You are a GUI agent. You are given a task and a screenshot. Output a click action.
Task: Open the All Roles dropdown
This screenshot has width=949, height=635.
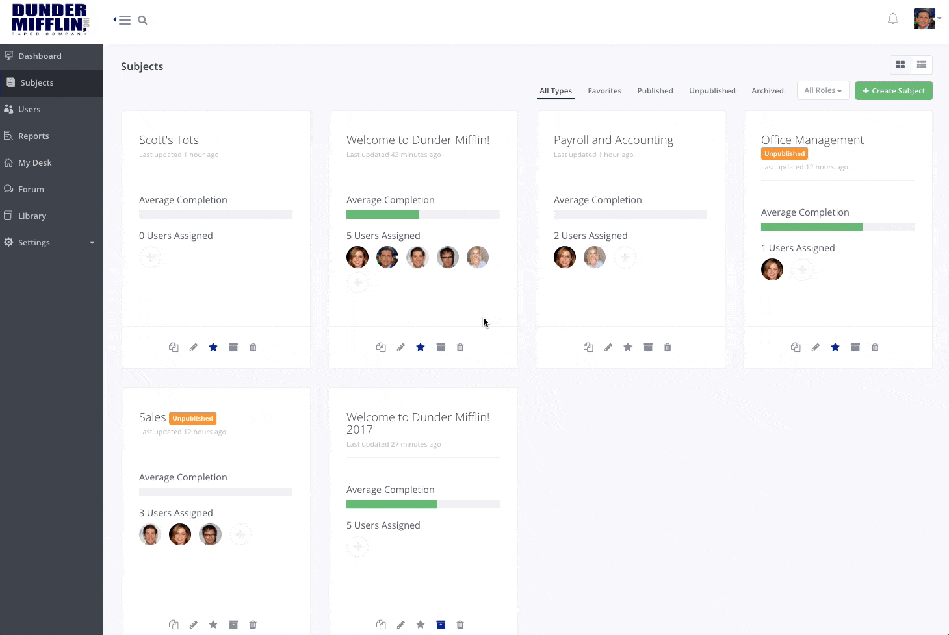[x=823, y=90]
